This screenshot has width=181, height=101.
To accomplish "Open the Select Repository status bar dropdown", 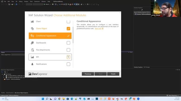I will 173,95.
